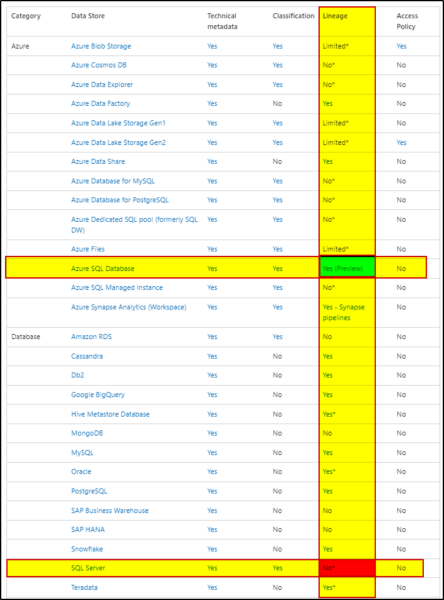Open the SAP Business Warehouse link
444x600 pixels.
coord(110,511)
